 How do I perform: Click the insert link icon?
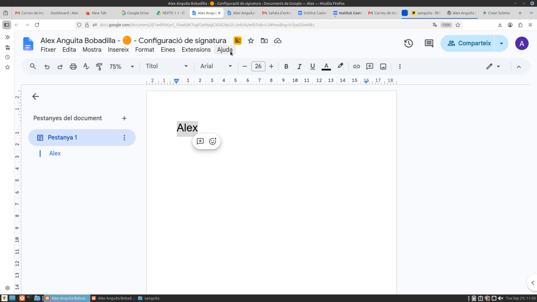(356, 67)
